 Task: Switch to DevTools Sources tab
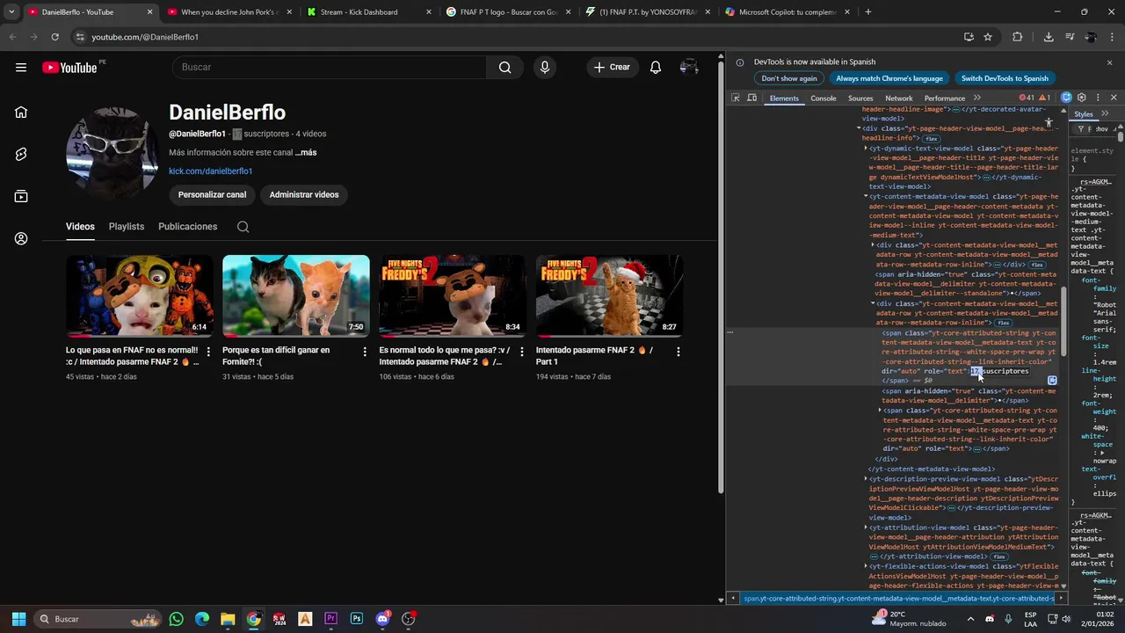pos(860,98)
